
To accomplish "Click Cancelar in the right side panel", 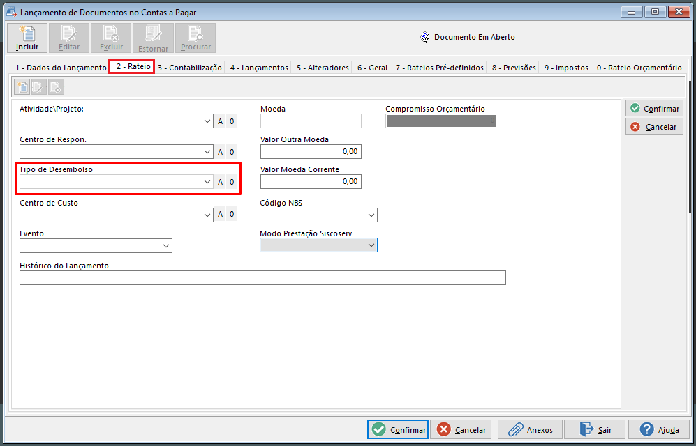I will click(654, 127).
